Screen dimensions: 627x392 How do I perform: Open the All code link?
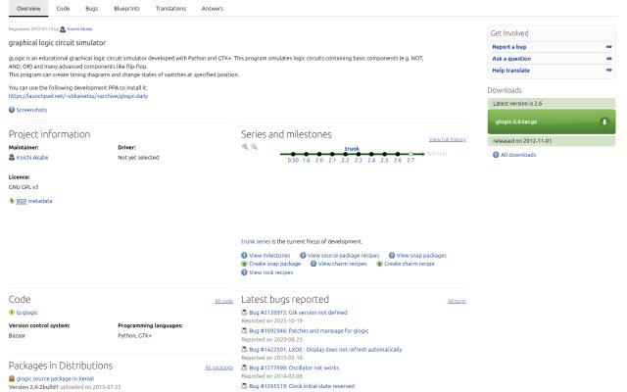[224, 301]
